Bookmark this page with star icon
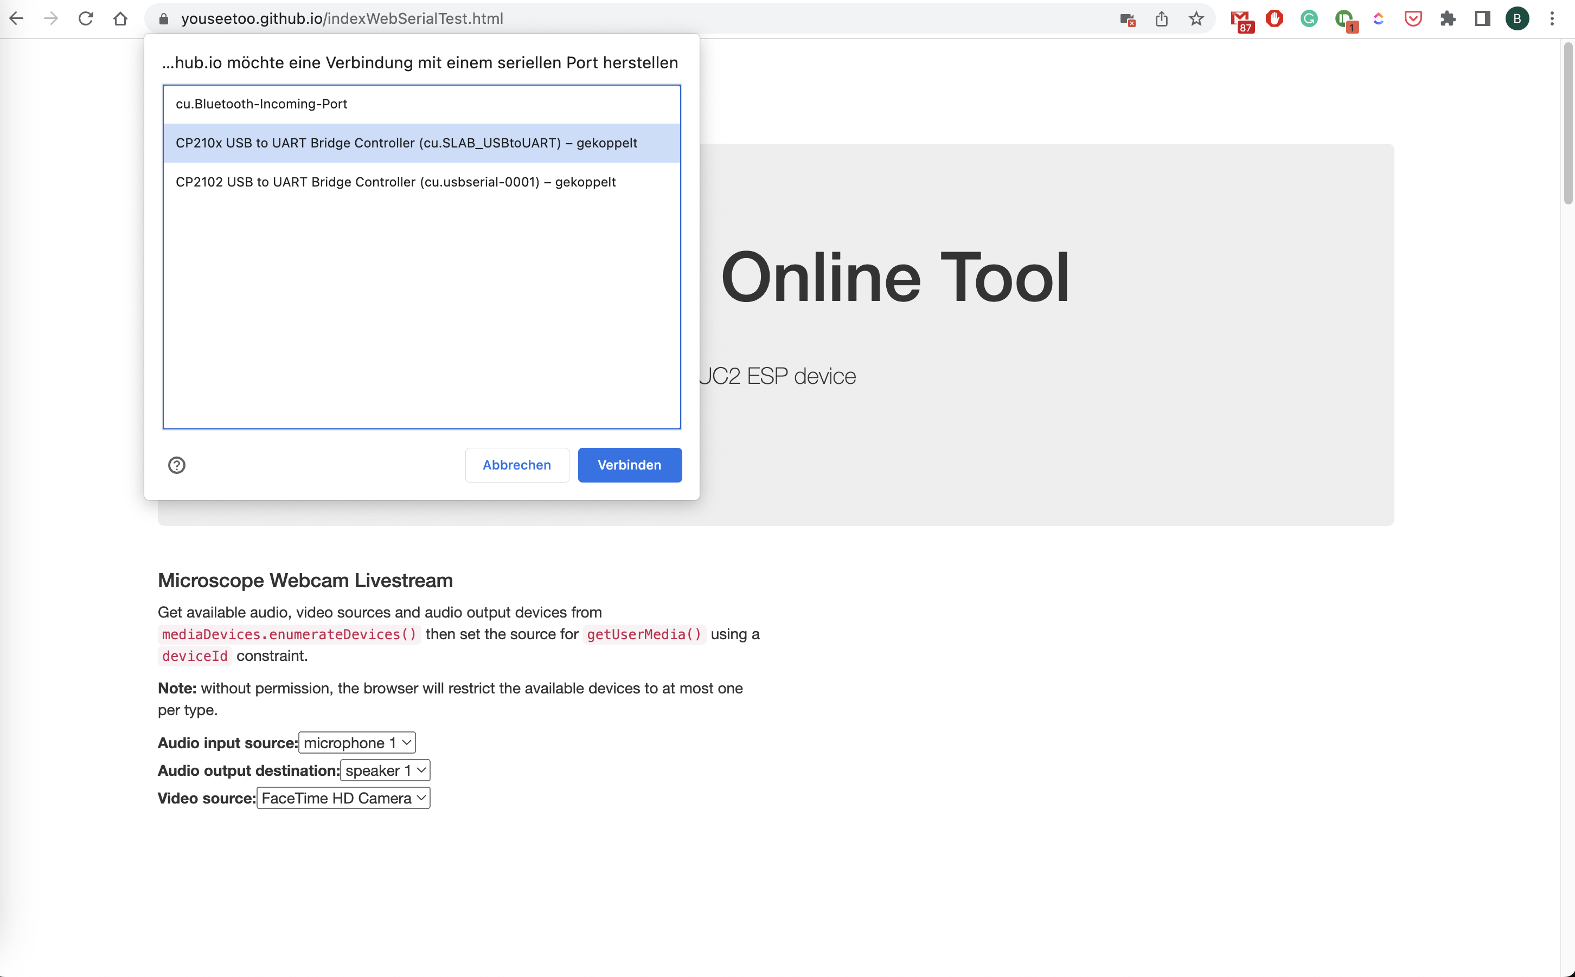 tap(1196, 19)
